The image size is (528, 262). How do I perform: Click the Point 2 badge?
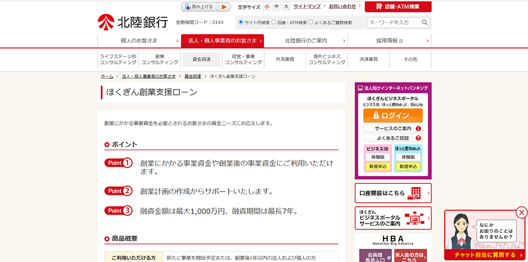click(x=118, y=191)
